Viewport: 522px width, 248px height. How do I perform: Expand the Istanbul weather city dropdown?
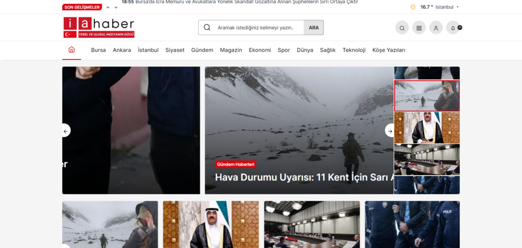(x=457, y=7)
